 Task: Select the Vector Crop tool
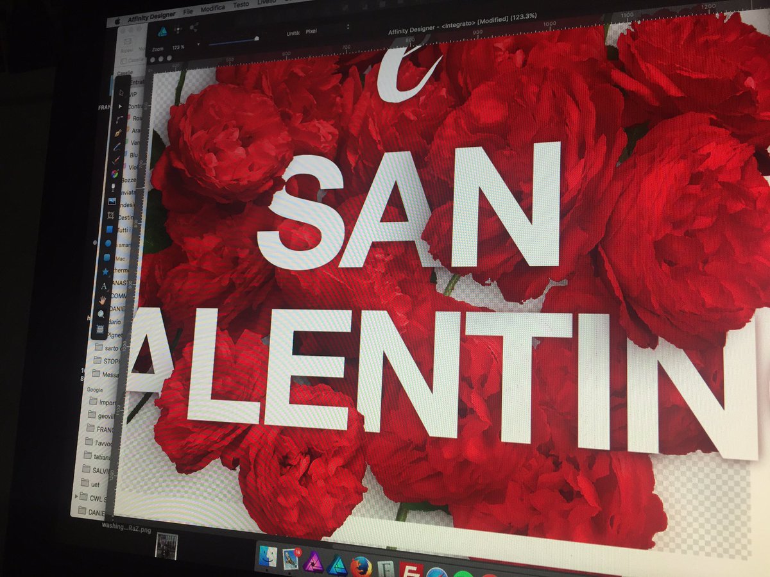tap(110, 215)
